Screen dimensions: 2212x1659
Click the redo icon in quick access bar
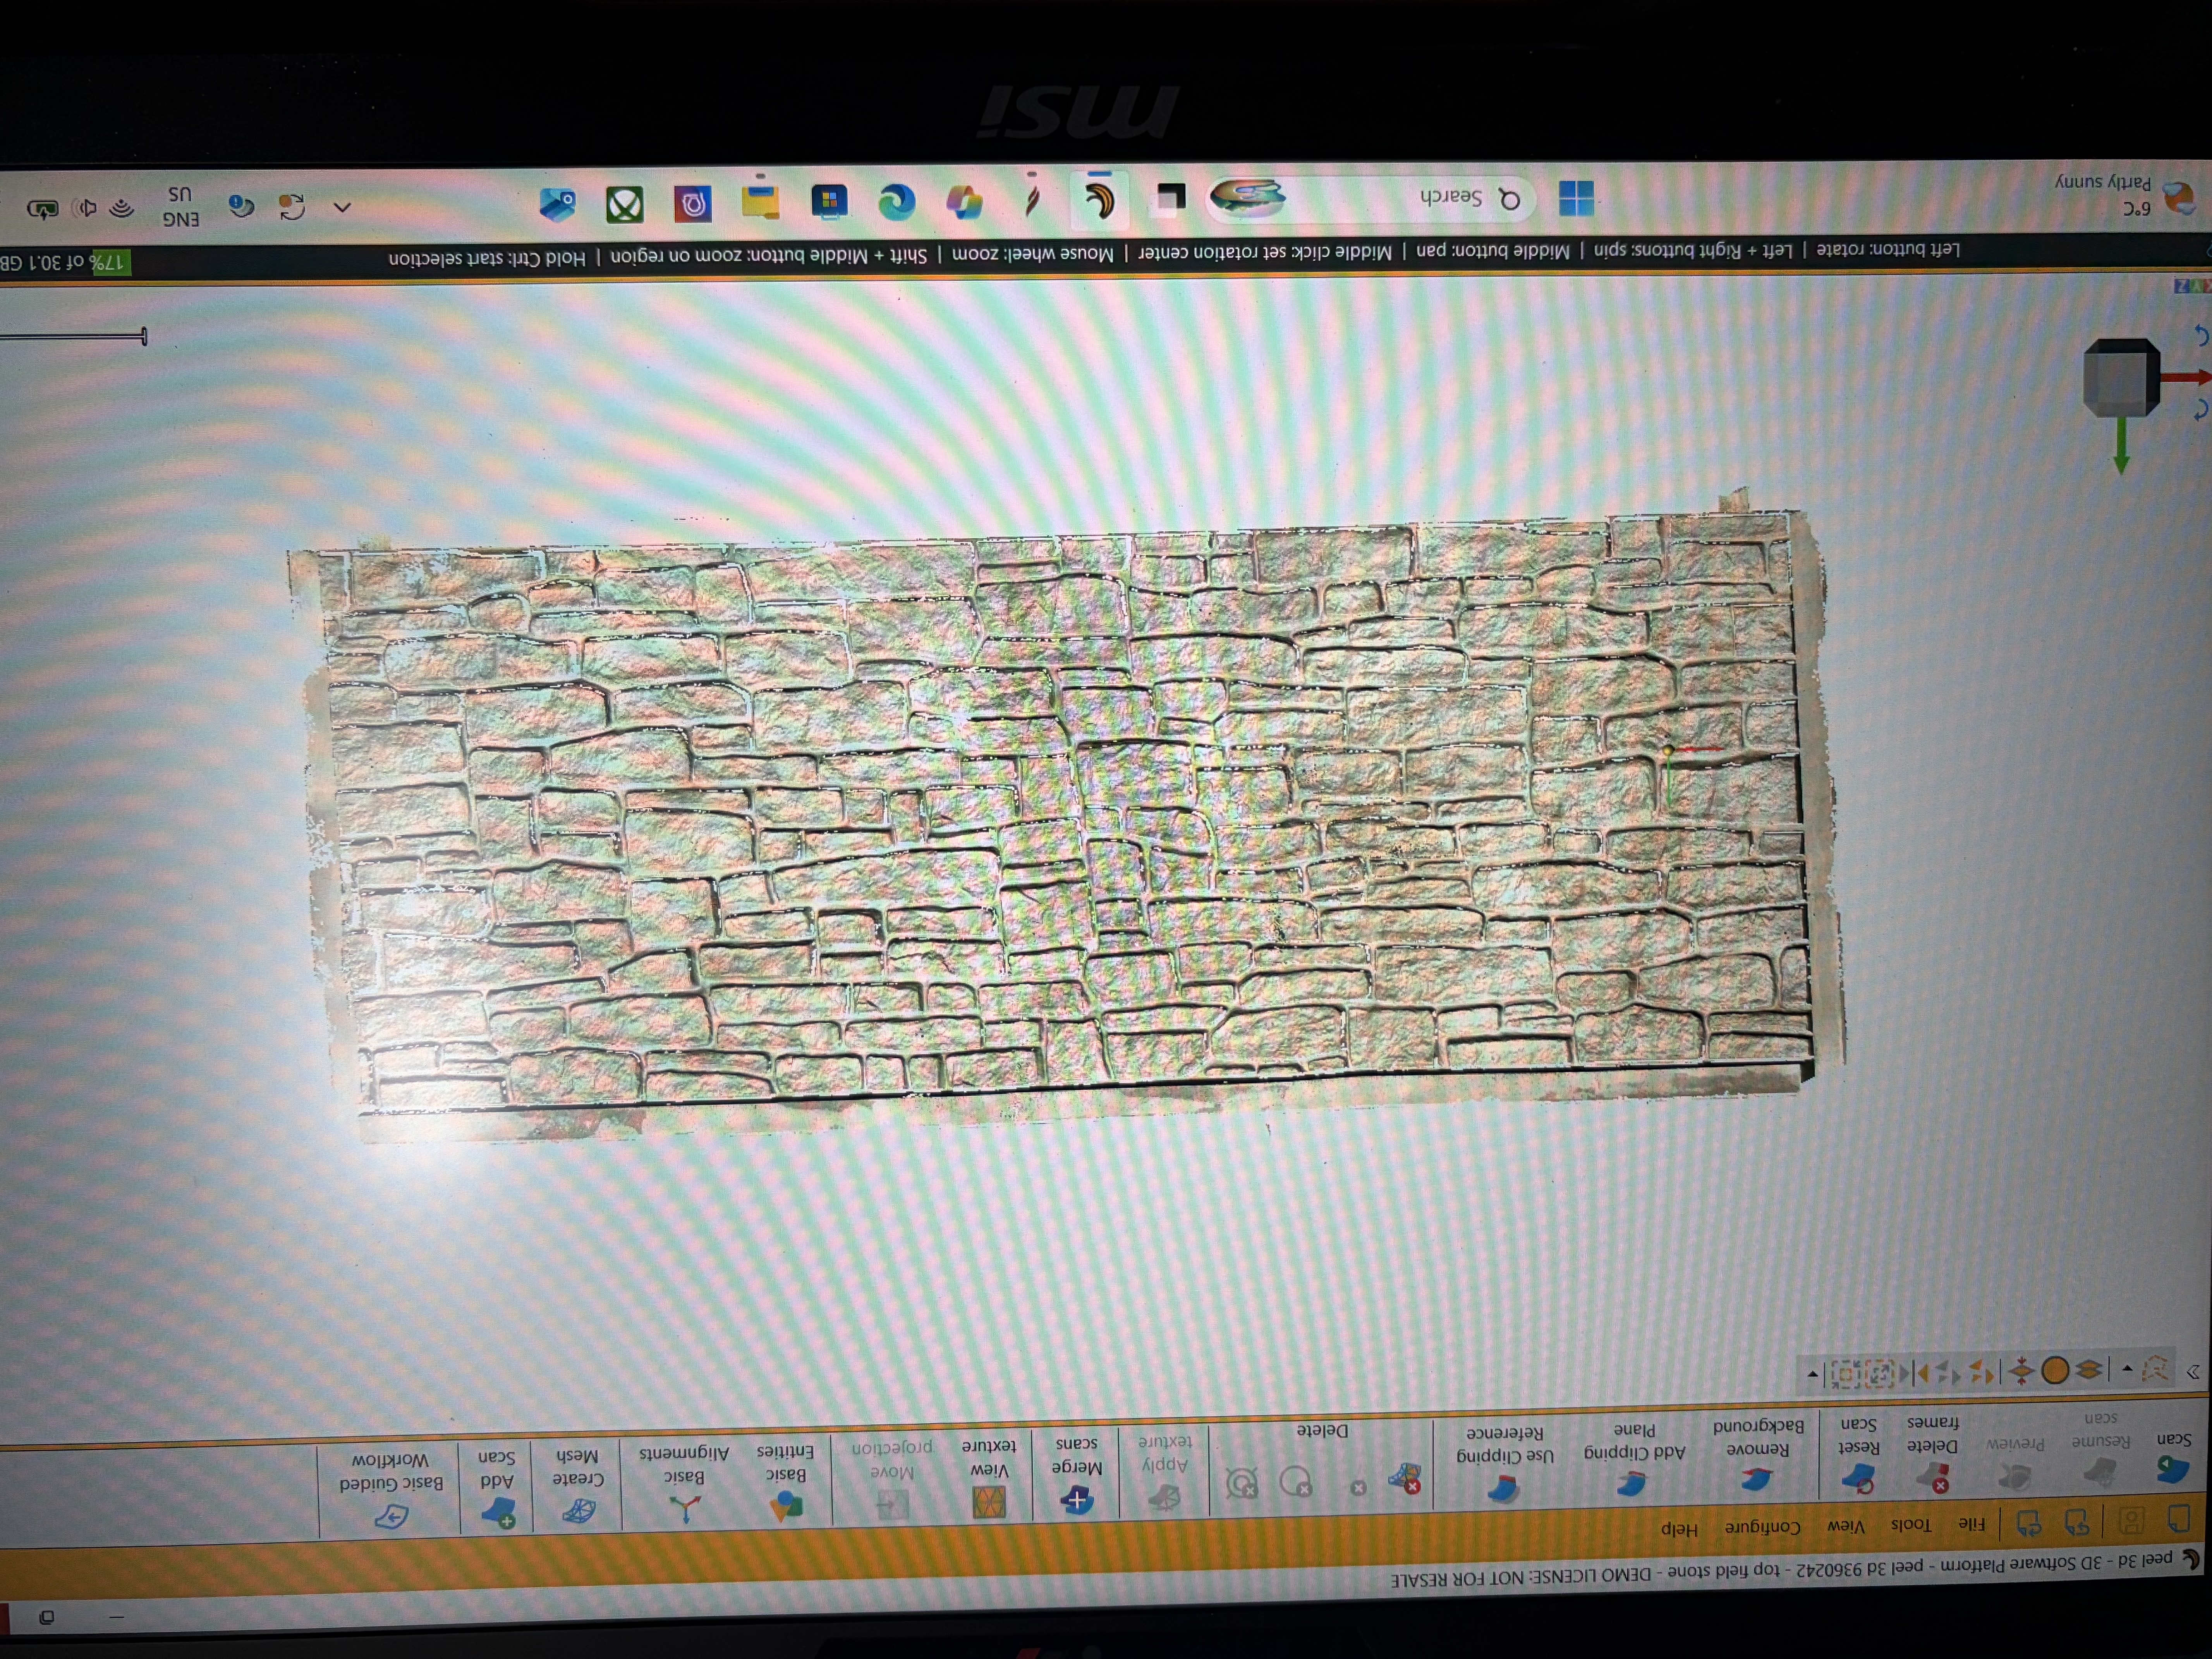point(2028,1523)
